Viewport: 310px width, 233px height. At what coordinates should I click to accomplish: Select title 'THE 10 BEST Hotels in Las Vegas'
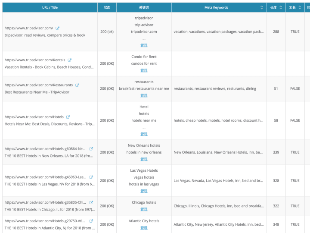[x=50, y=184]
